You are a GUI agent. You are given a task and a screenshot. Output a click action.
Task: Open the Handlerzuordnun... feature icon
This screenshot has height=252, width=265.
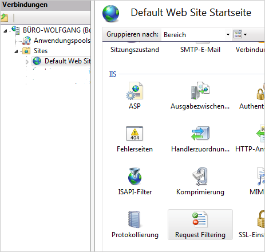(200, 133)
